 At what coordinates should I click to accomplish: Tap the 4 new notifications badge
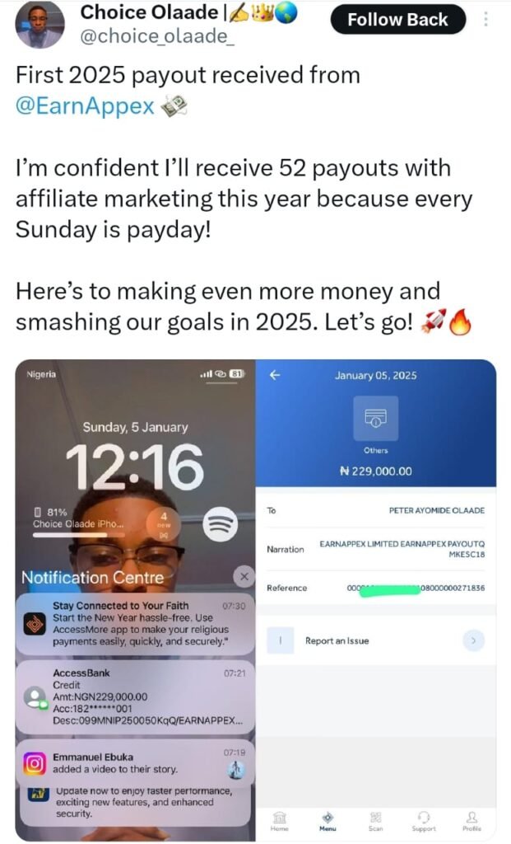164,523
